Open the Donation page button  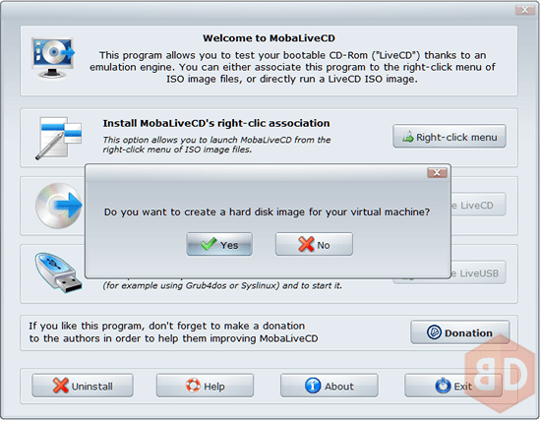(459, 332)
